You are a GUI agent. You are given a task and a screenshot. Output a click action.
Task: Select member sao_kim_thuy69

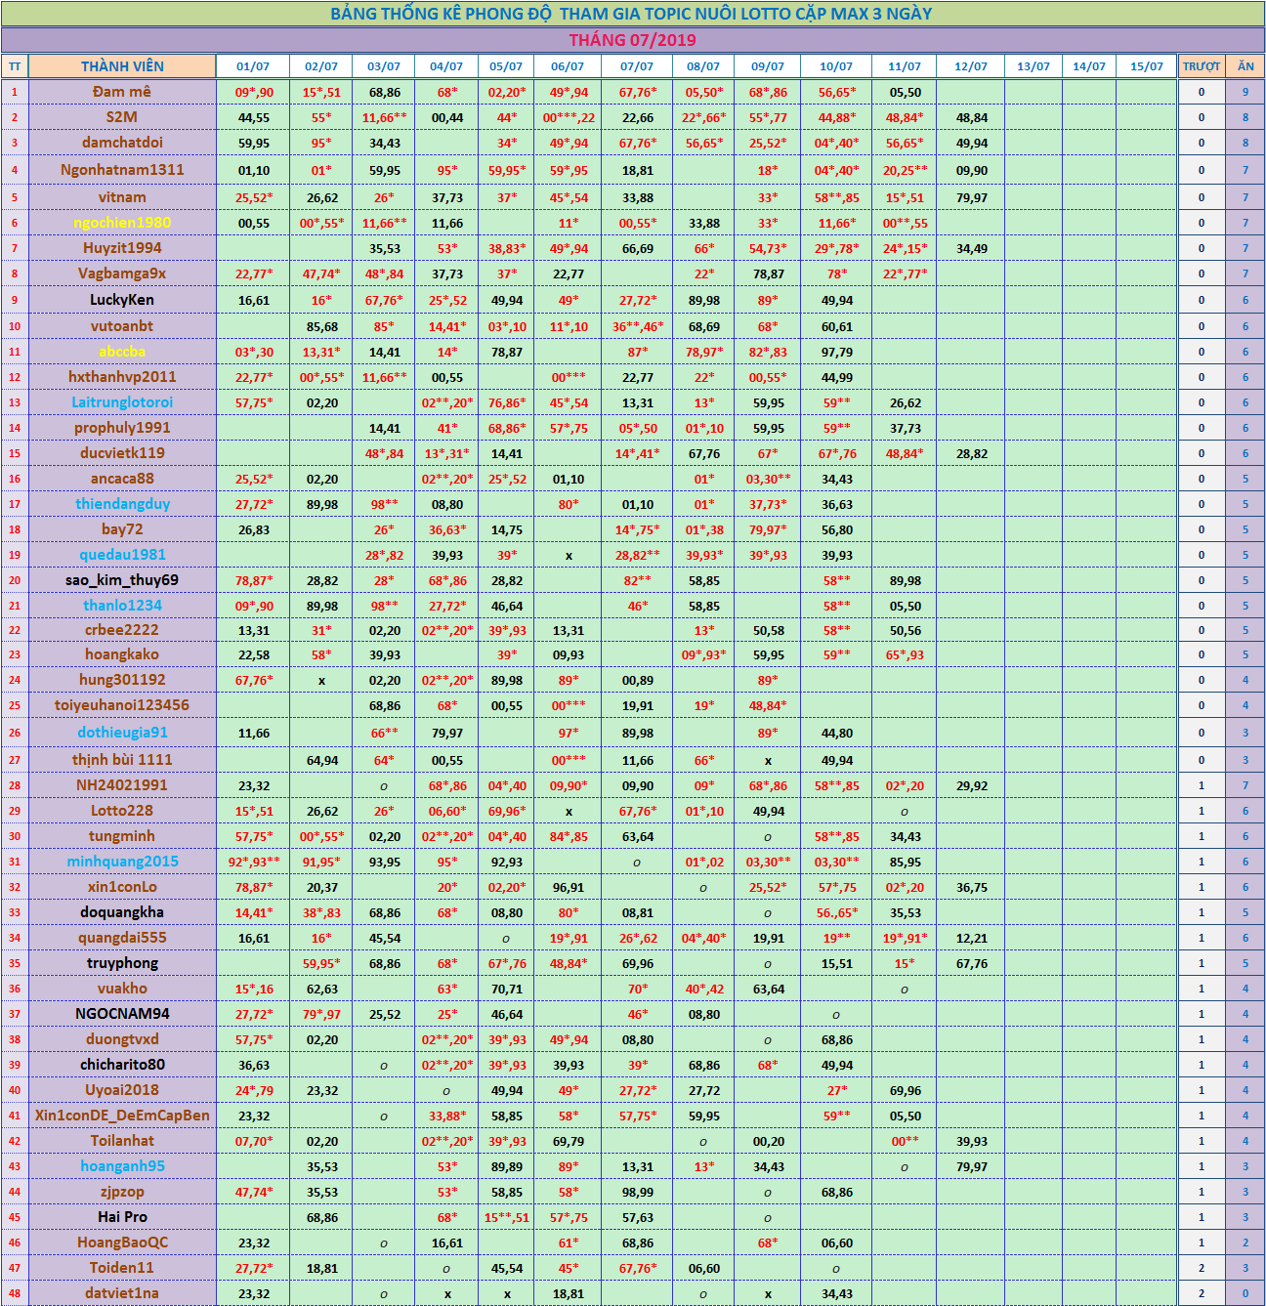coord(122,580)
